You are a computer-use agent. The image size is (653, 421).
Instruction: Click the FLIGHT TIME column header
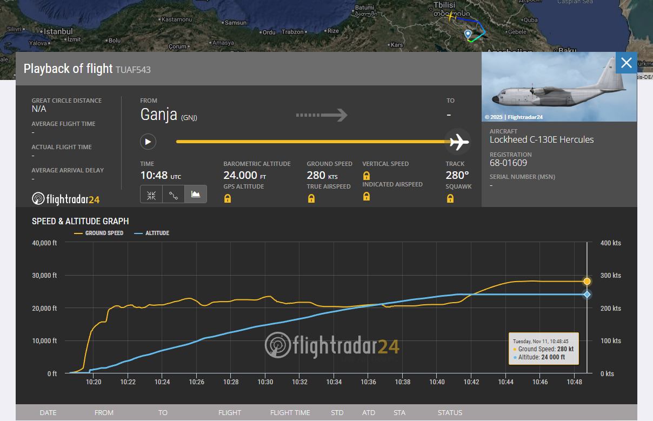(x=290, y=412)
